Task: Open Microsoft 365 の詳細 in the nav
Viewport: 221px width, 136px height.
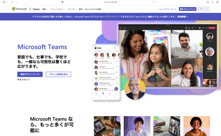Action: [93, 9]
